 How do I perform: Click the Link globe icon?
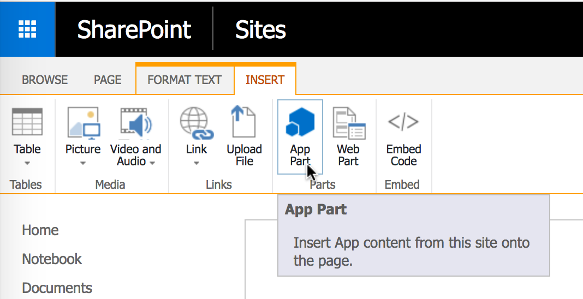point(197,122)
